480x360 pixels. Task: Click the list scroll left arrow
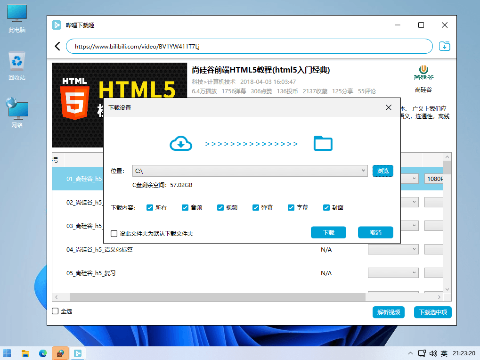coord(56,297)
